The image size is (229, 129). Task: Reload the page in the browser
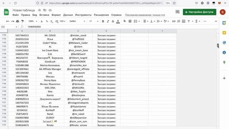pyautogui.click(x=15, y=3)
